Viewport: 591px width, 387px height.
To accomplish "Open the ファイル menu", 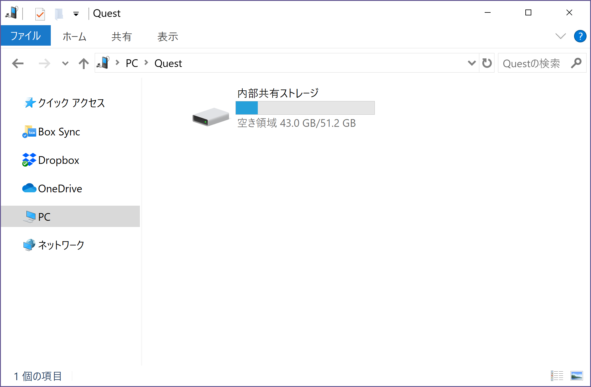I will [26, 36].
